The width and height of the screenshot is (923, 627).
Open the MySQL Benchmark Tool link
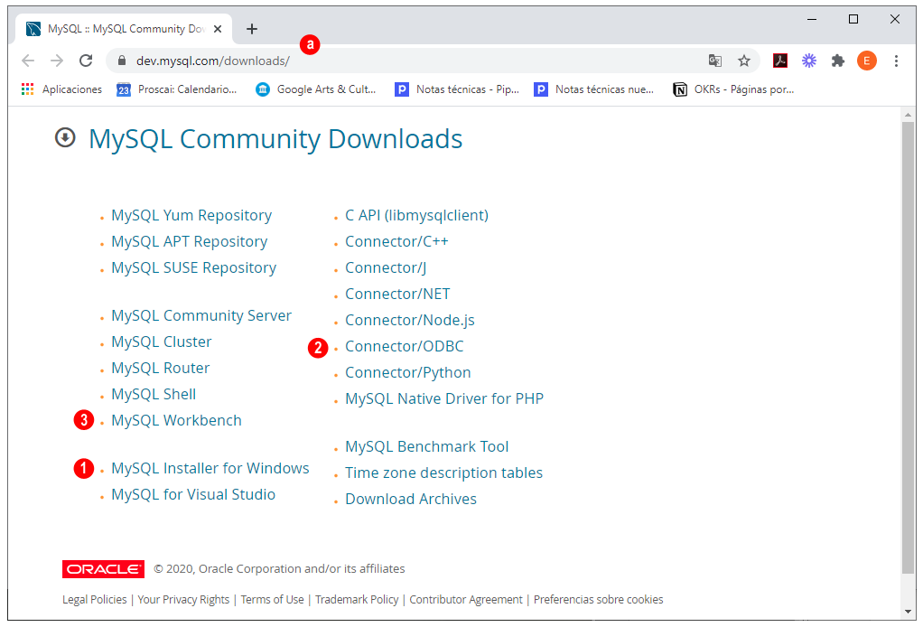(427, 447)
